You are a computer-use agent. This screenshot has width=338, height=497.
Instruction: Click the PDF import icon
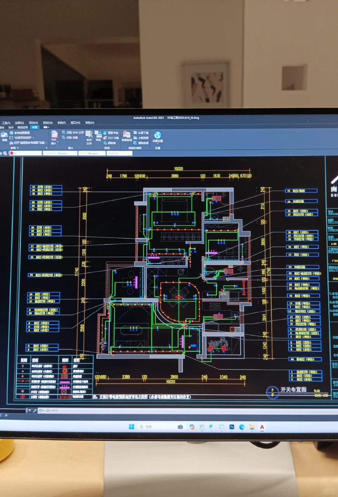(x=54, y=134)
